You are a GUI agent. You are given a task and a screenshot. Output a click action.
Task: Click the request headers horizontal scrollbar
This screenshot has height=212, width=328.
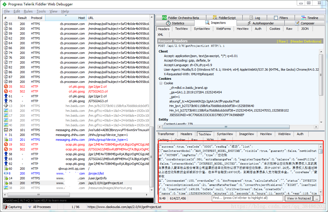point(226,127)
